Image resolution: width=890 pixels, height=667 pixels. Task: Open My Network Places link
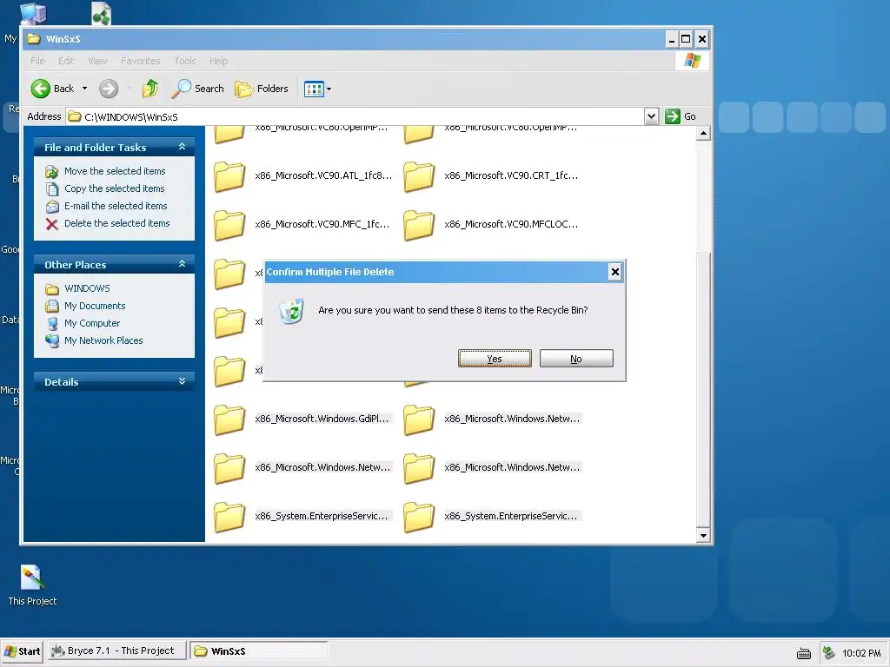(x=103, y=340)
